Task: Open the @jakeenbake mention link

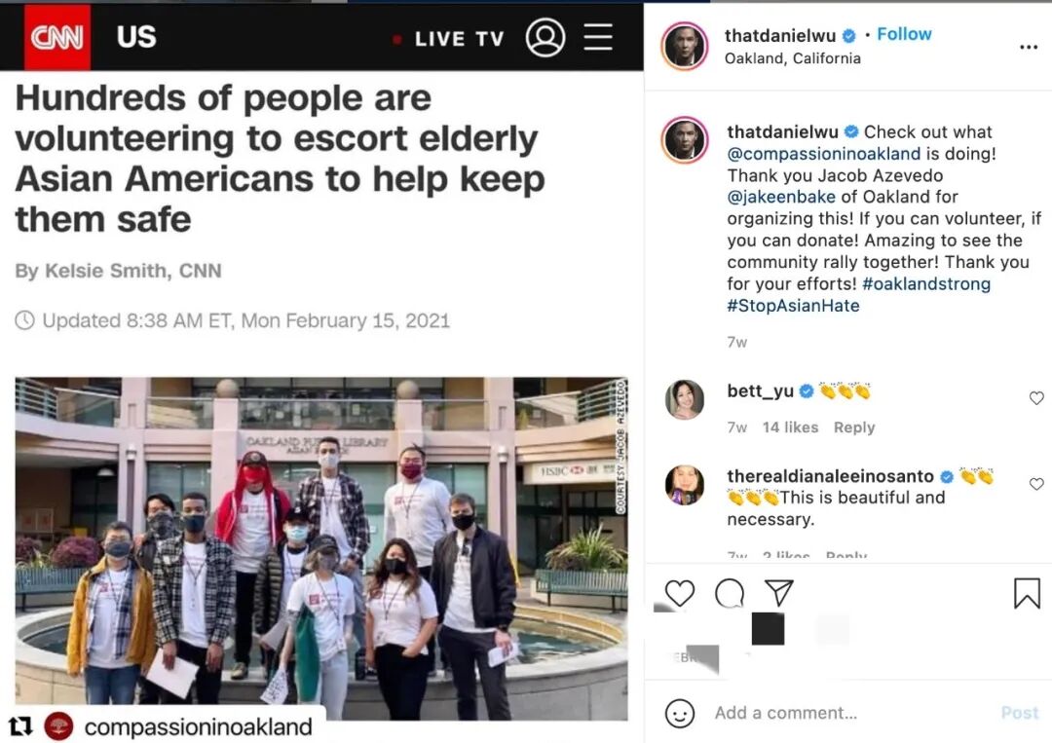Action: tap(781, 197)
